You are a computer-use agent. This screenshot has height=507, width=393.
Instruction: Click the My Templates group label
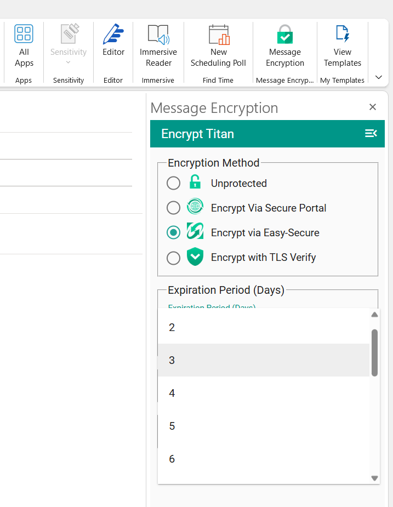click(342, 80)
